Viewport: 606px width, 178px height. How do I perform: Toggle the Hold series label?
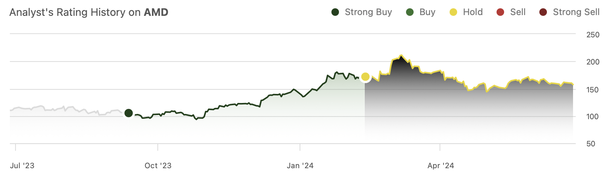pyautogui.click(x=473, y=12)
